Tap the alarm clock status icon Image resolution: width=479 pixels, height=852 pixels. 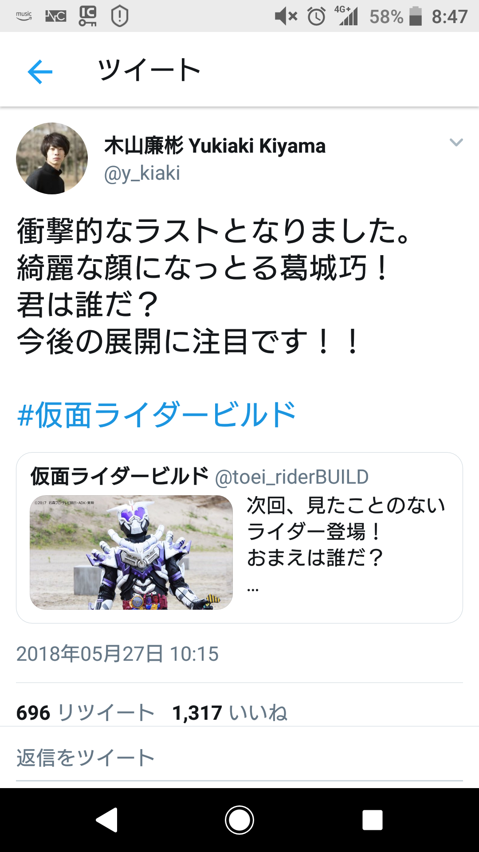click(x=317, y=16)
